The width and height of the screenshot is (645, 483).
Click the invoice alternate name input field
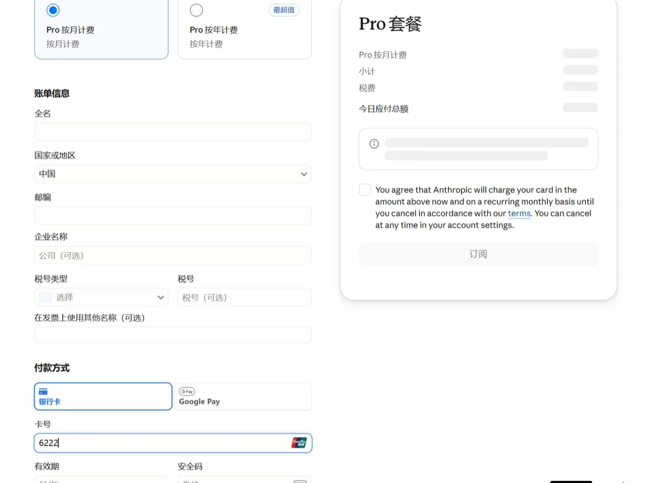[x=173, y=335]
